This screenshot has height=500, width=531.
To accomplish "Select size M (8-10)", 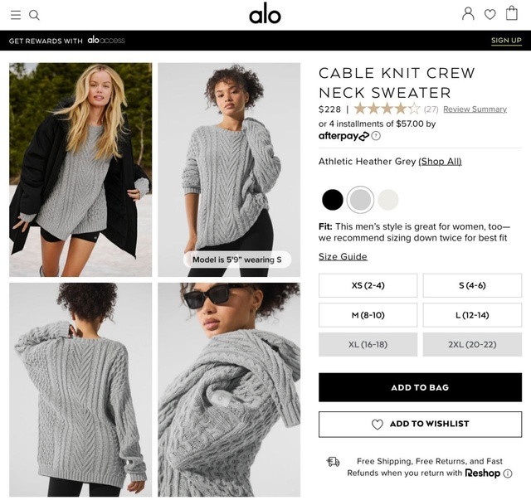I will point(368,315).
